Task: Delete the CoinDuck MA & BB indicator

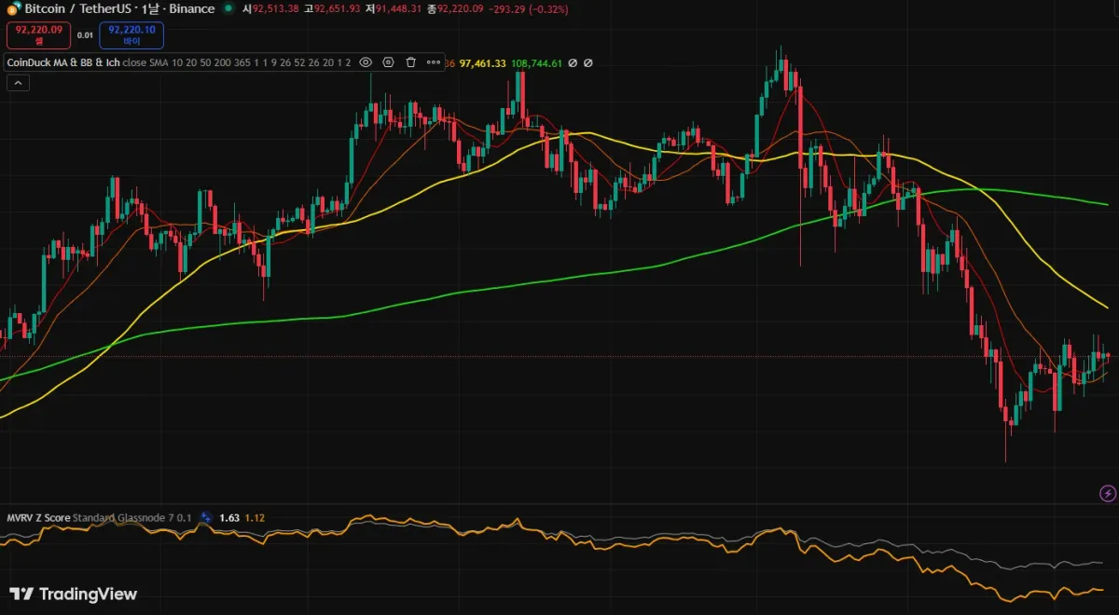Action: click(x=410, y=62)
